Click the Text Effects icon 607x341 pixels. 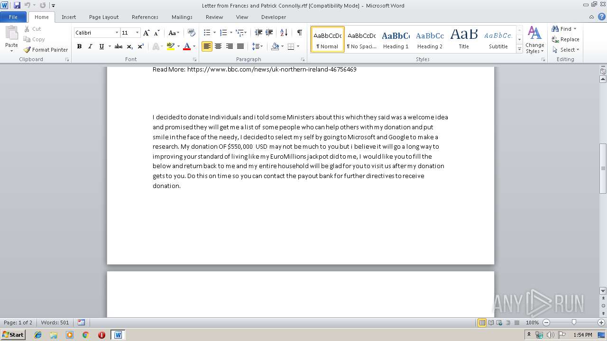(x=156, y=46)
